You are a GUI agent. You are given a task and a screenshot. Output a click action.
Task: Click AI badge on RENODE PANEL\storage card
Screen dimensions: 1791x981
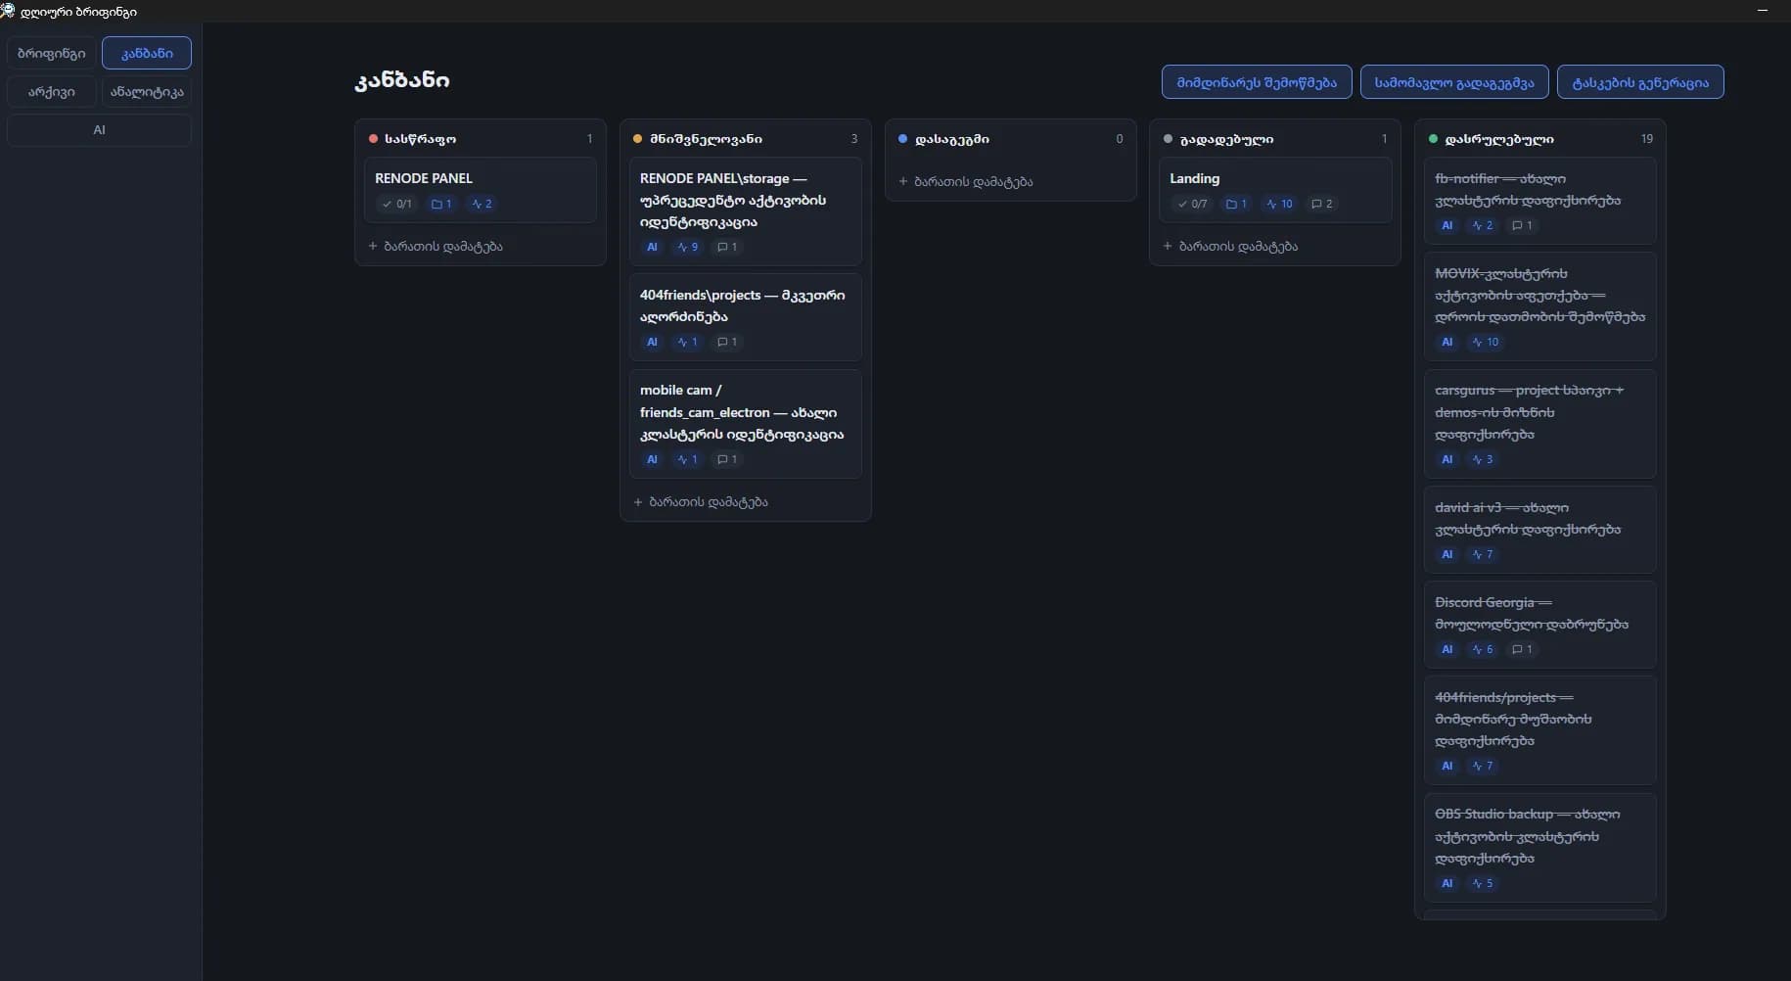[x=653, y=247]
